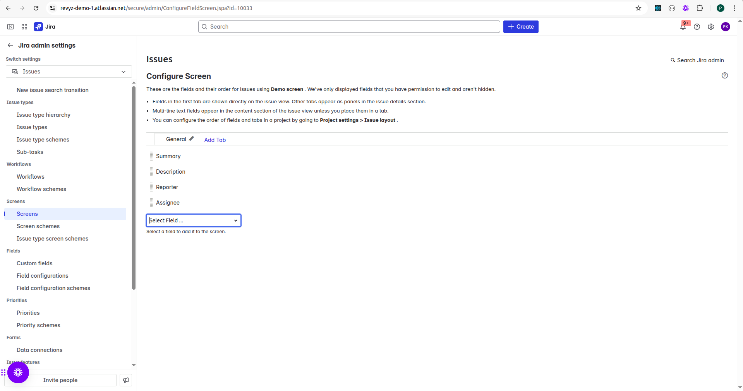The height and width of the screenshot is (391, 743).
Task: Click the Invite people button
Action: tap(60, 380)
